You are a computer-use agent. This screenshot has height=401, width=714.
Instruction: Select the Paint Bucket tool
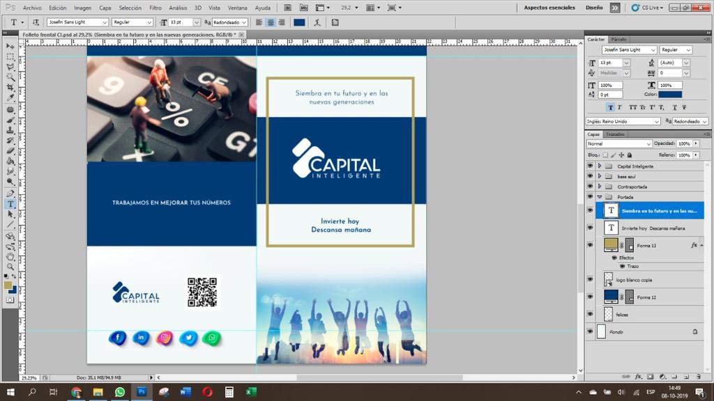[x=10, y=161]
